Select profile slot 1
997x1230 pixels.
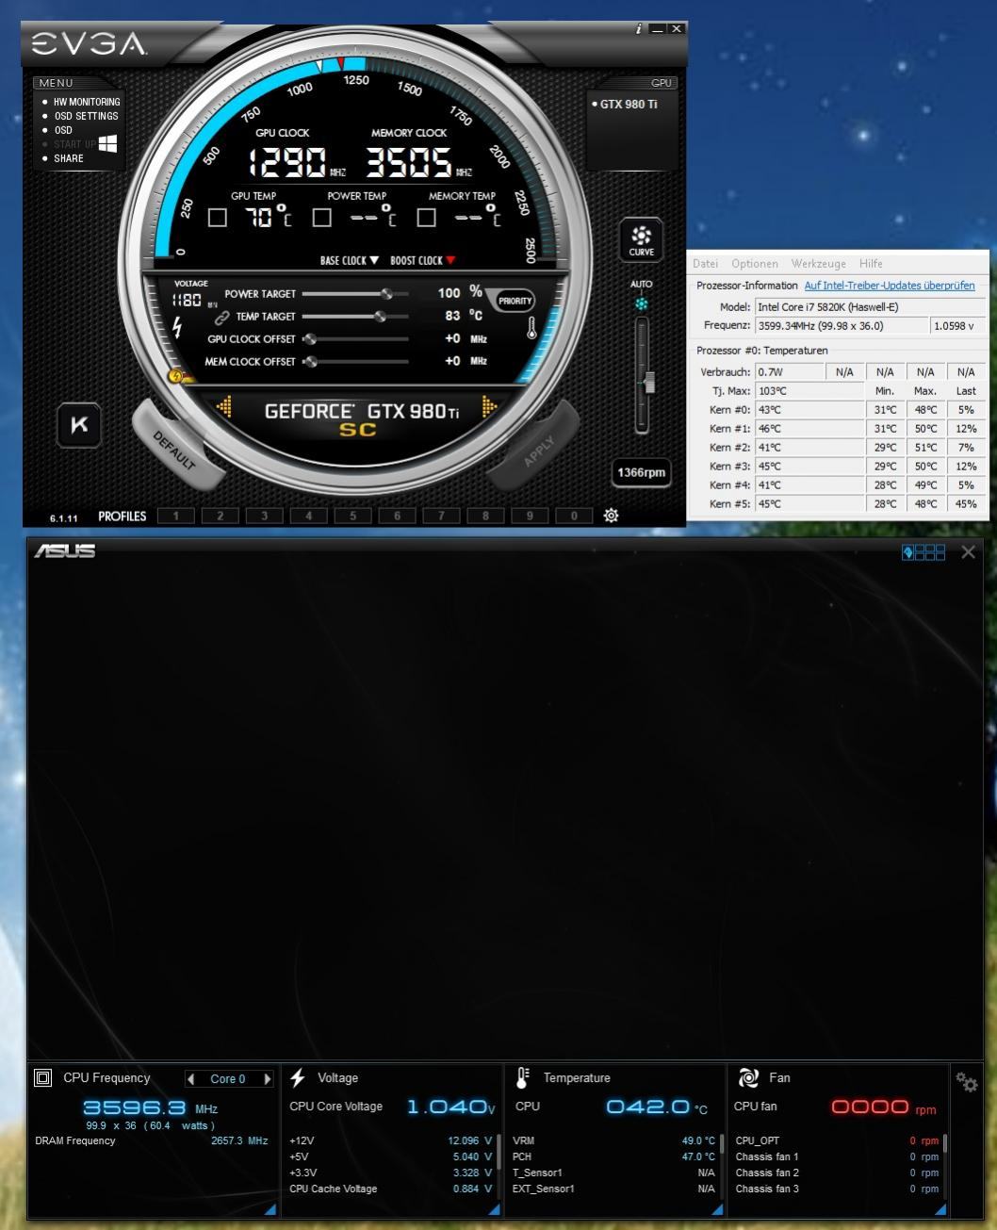[x=176, y=516]
